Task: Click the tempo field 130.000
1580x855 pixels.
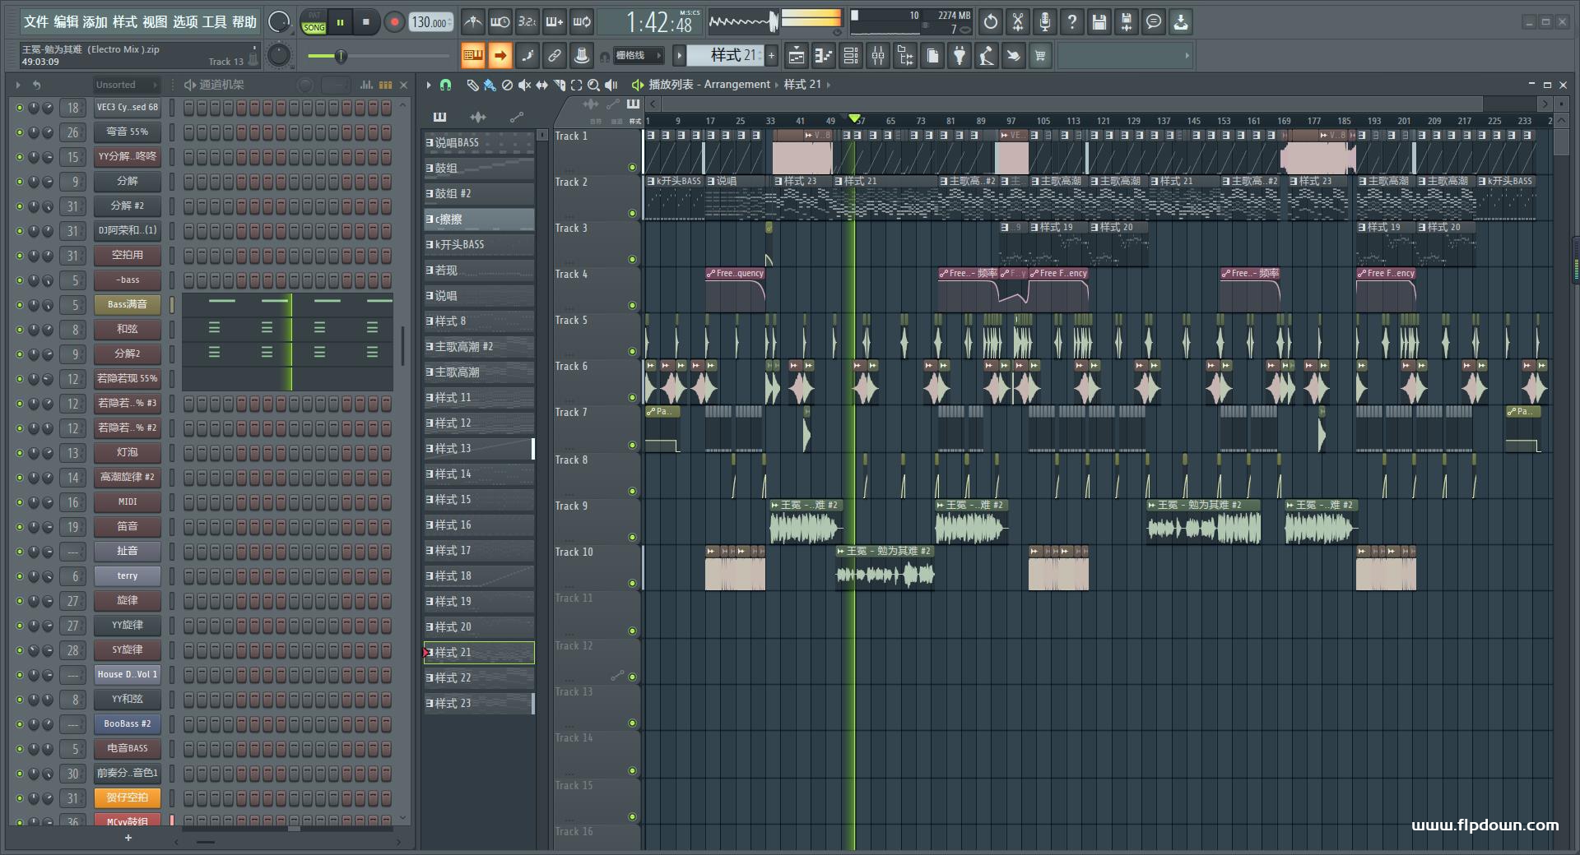Action: tap(431, 22)
